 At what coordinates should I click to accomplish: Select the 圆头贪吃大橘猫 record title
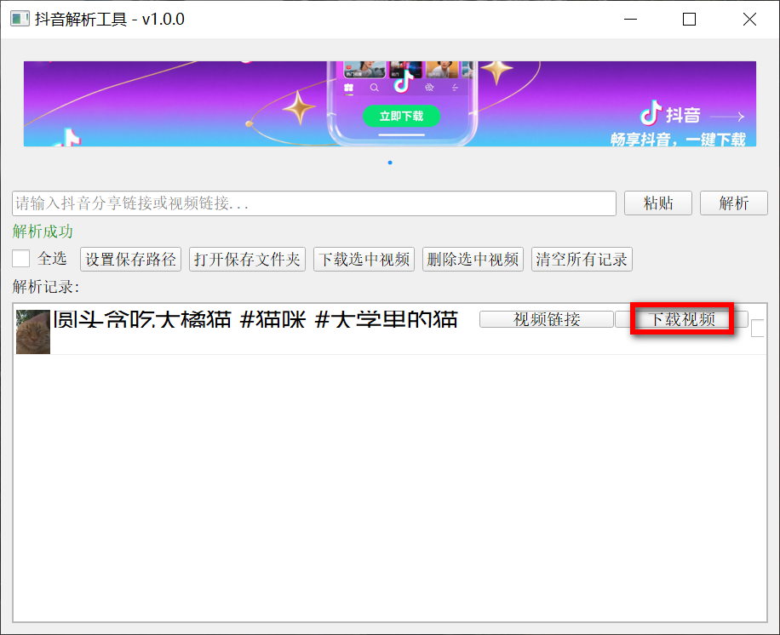coord(255,319)
